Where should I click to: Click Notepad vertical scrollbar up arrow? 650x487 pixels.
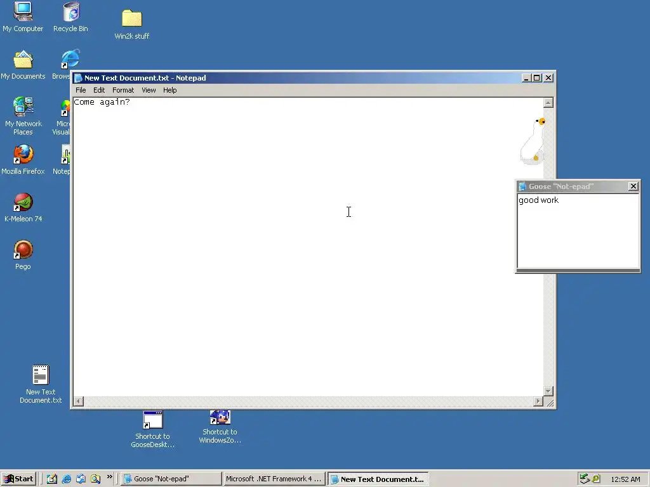[x=548, y=102]
